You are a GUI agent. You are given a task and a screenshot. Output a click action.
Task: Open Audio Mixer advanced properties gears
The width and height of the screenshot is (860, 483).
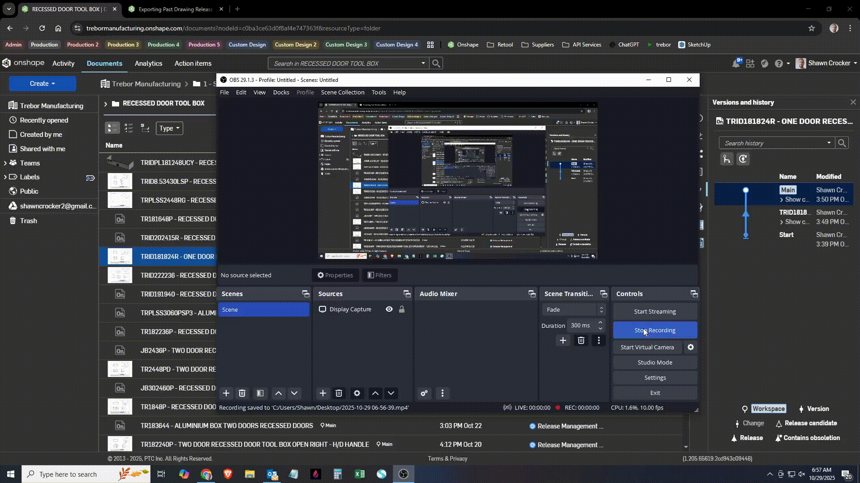(x=424, y=393)
